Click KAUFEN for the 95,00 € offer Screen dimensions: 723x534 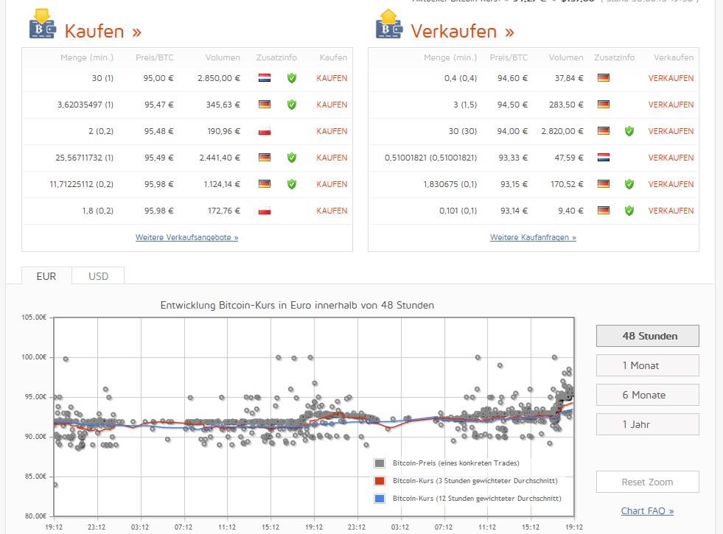pos(332,78)
